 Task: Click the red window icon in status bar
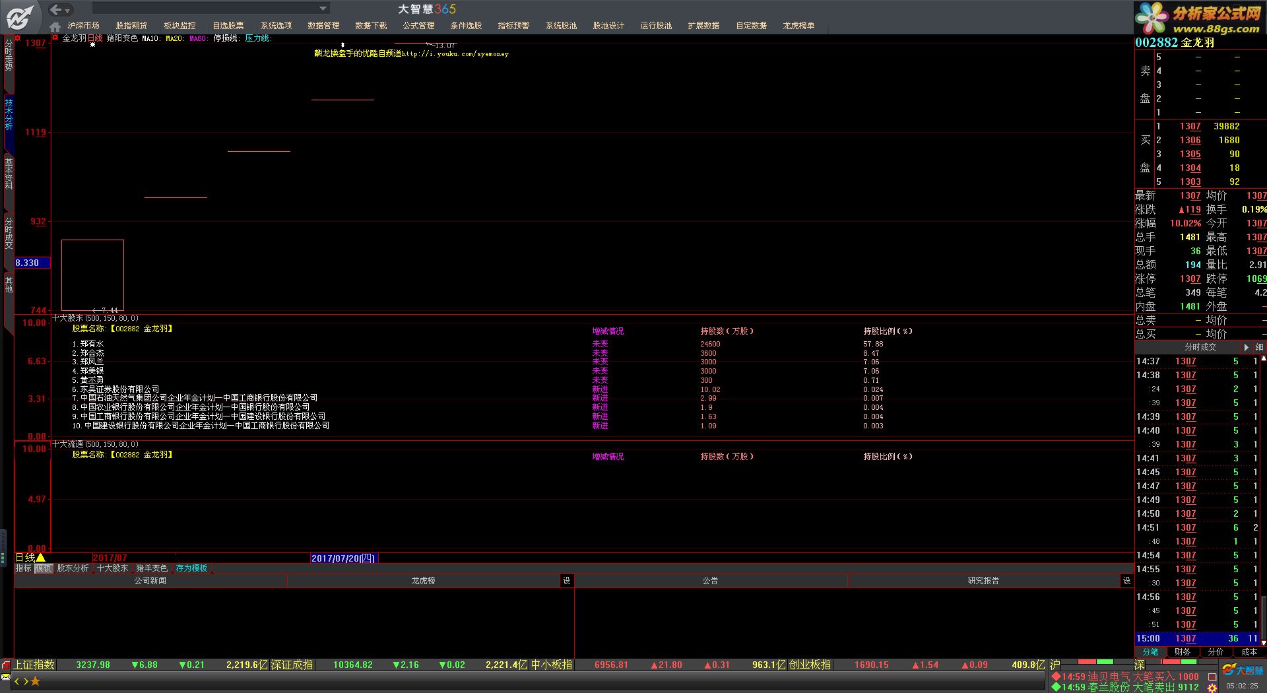pyautogui.click(x=6, y=665)
